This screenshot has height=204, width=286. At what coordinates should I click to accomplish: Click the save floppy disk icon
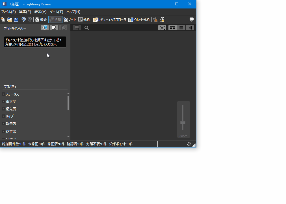click(16, 19)
